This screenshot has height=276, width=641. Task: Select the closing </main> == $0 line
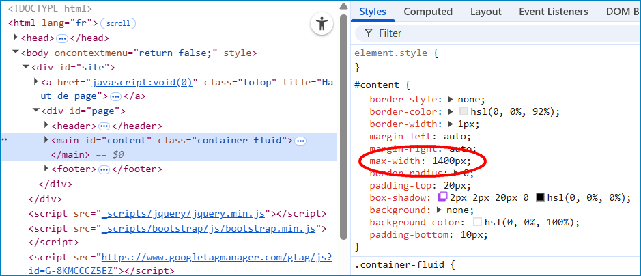[x=87, y=155]
